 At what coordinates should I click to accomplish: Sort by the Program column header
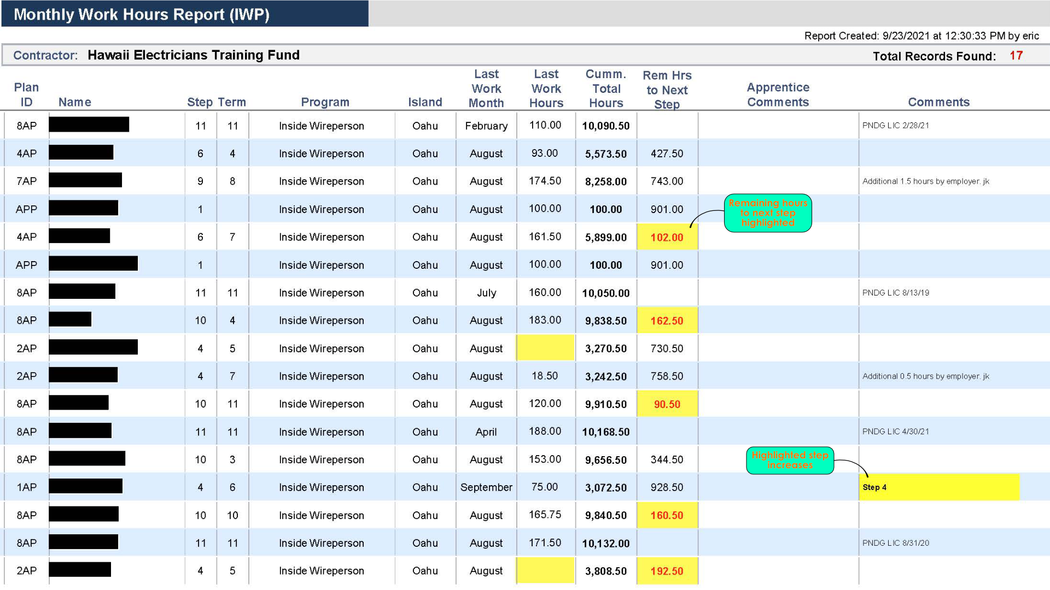(x=325, y=102)
